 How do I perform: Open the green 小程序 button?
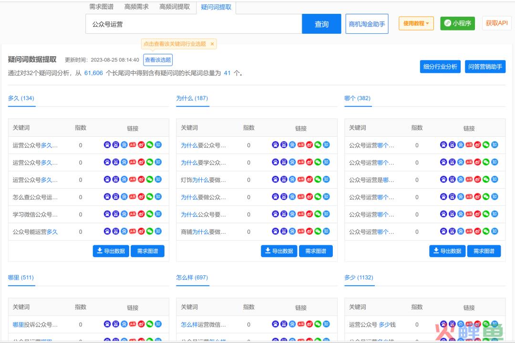(x=457, y=23)
